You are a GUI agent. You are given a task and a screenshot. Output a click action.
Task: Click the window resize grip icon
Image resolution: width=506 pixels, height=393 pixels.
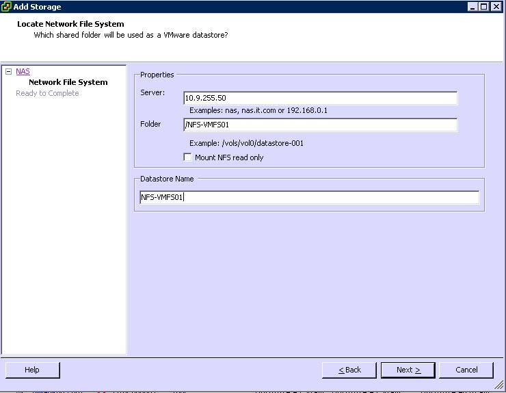pos(499,384)
